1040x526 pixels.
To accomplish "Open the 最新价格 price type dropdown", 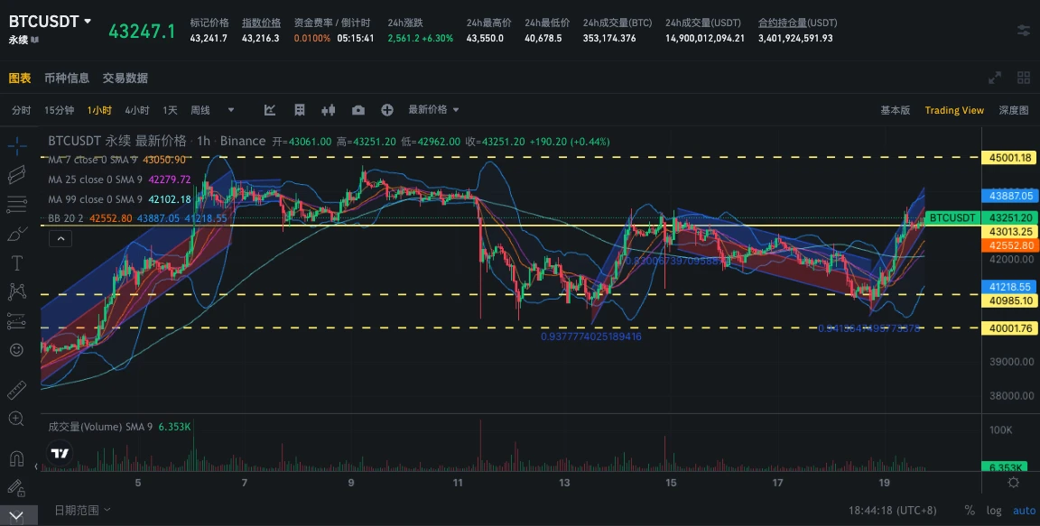I will pos(433,110).
